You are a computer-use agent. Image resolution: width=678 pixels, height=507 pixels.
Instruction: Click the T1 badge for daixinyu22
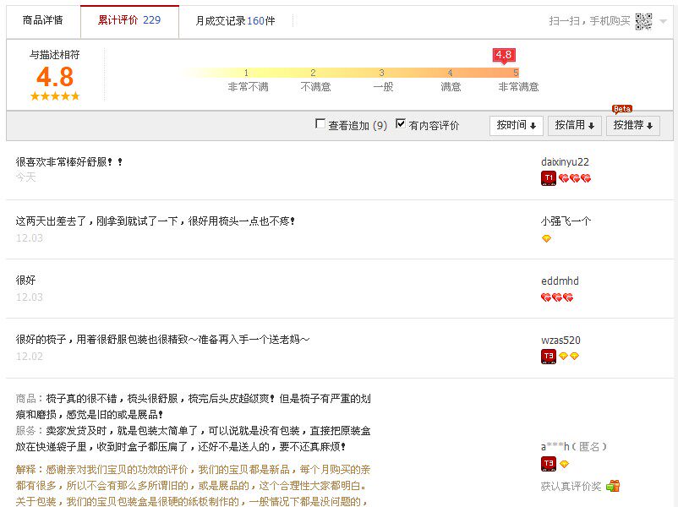(549, 178)
